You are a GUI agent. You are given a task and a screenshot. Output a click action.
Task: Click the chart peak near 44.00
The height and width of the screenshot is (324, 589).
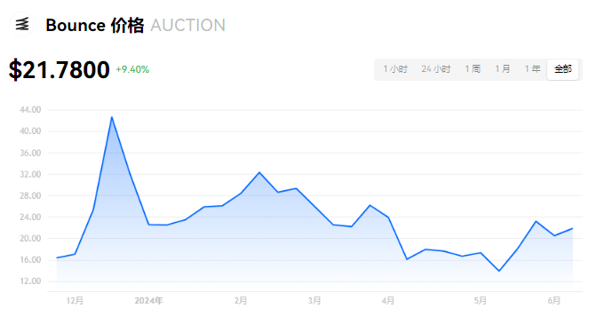click(112, 117)
